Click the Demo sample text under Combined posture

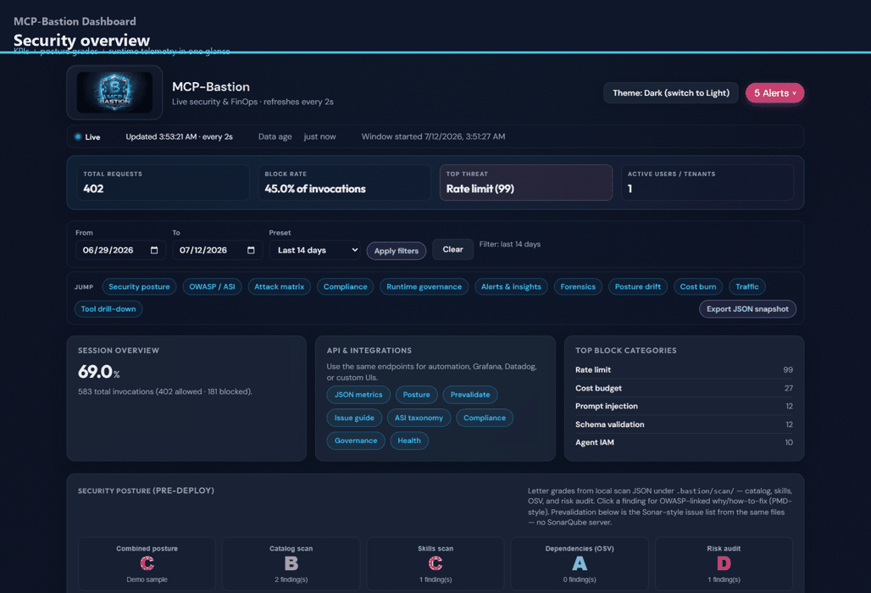tap(147, 579)
